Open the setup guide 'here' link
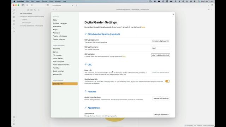This screenshot has width=226, height=127. (x=143, y=27)
